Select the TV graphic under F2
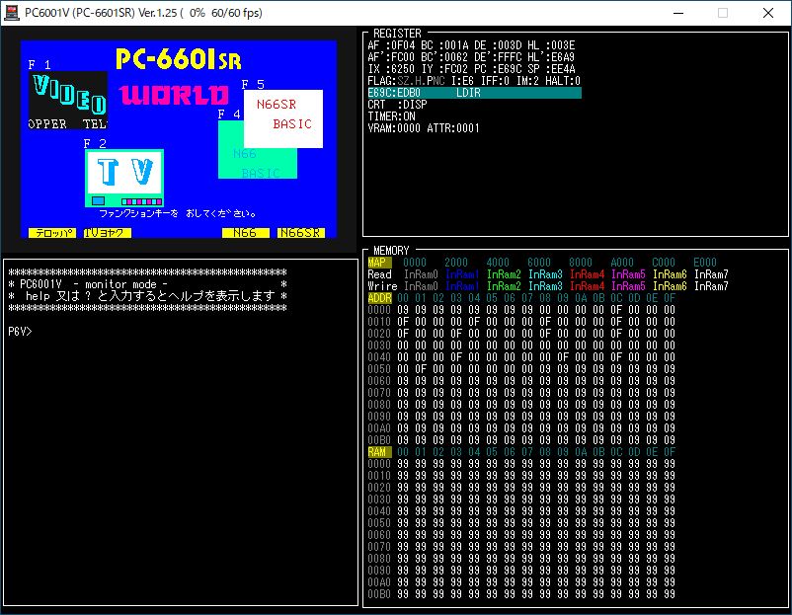The width and height of the screenshot is (792, 615). tap(124, 176)
